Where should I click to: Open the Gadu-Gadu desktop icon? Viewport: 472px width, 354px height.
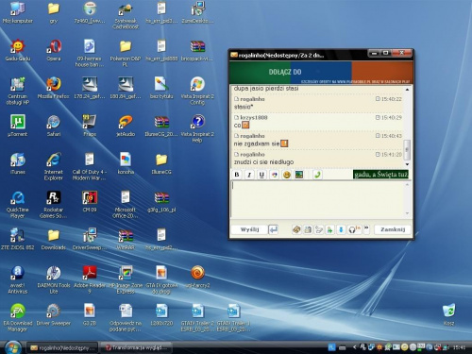click(18, 50)
